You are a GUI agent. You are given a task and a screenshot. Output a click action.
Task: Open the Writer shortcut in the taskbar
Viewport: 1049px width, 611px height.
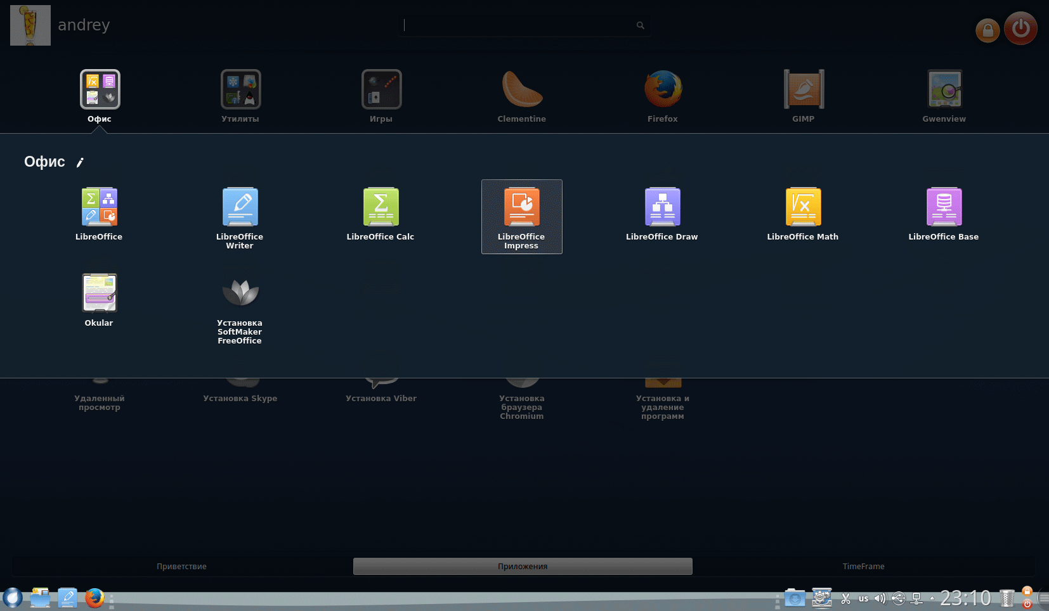[x=67, y=598]
